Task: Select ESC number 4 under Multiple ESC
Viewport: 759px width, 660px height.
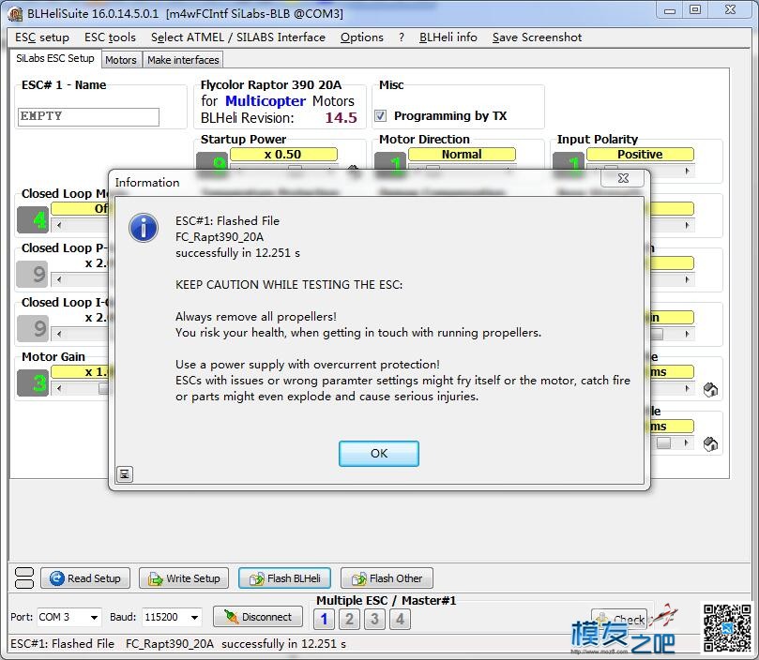Action: pyautogui.click(x=400, y=619)
